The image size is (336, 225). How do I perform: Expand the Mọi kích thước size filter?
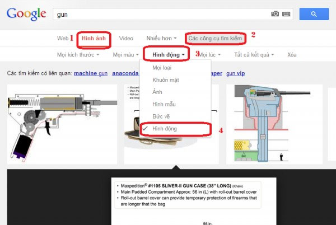tap(78, 55)
